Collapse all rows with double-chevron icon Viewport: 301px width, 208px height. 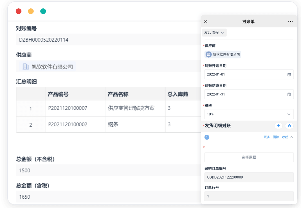point(289,126)
